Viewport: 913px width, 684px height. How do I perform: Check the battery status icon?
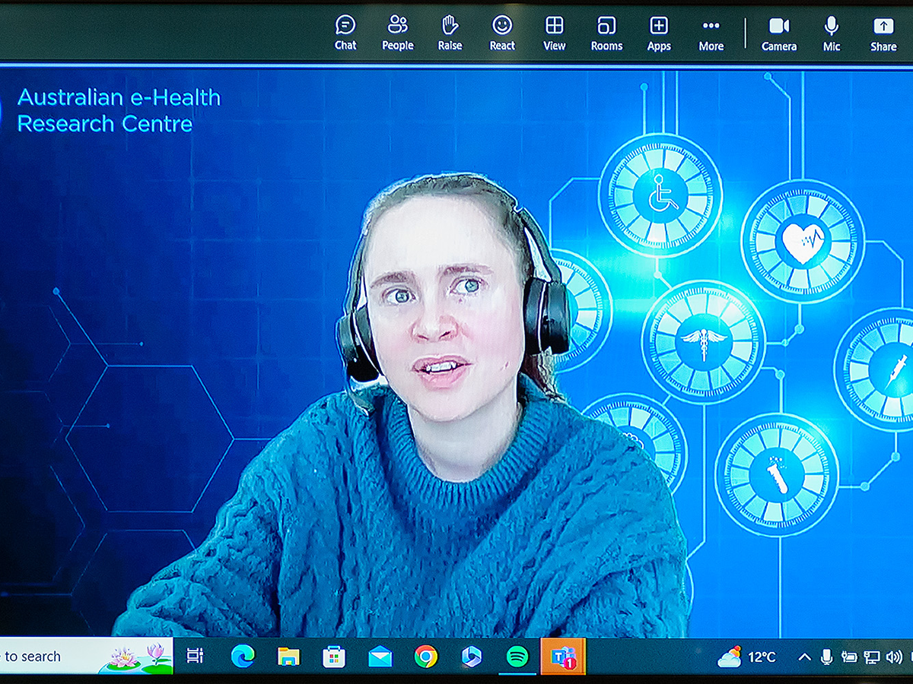(849, 657)
